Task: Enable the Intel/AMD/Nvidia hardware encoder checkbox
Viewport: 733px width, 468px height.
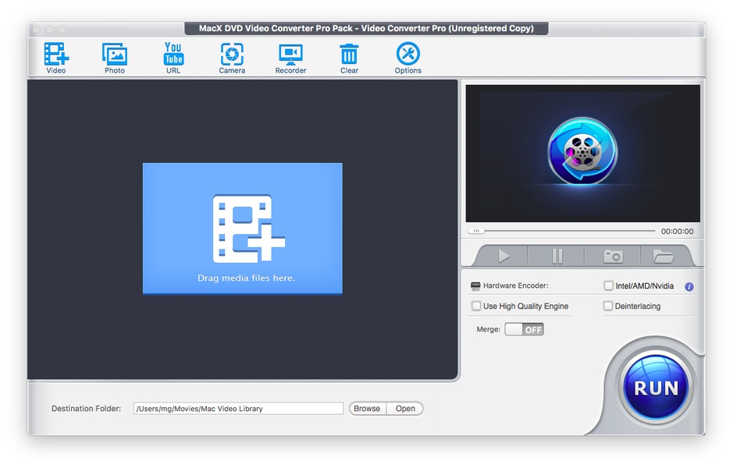Action: coord(609,286)
